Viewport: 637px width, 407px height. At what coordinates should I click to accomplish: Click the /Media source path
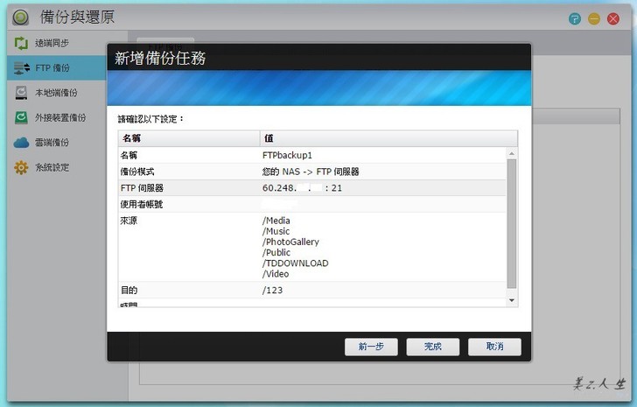pyautogui.click(x=276, y=221)
